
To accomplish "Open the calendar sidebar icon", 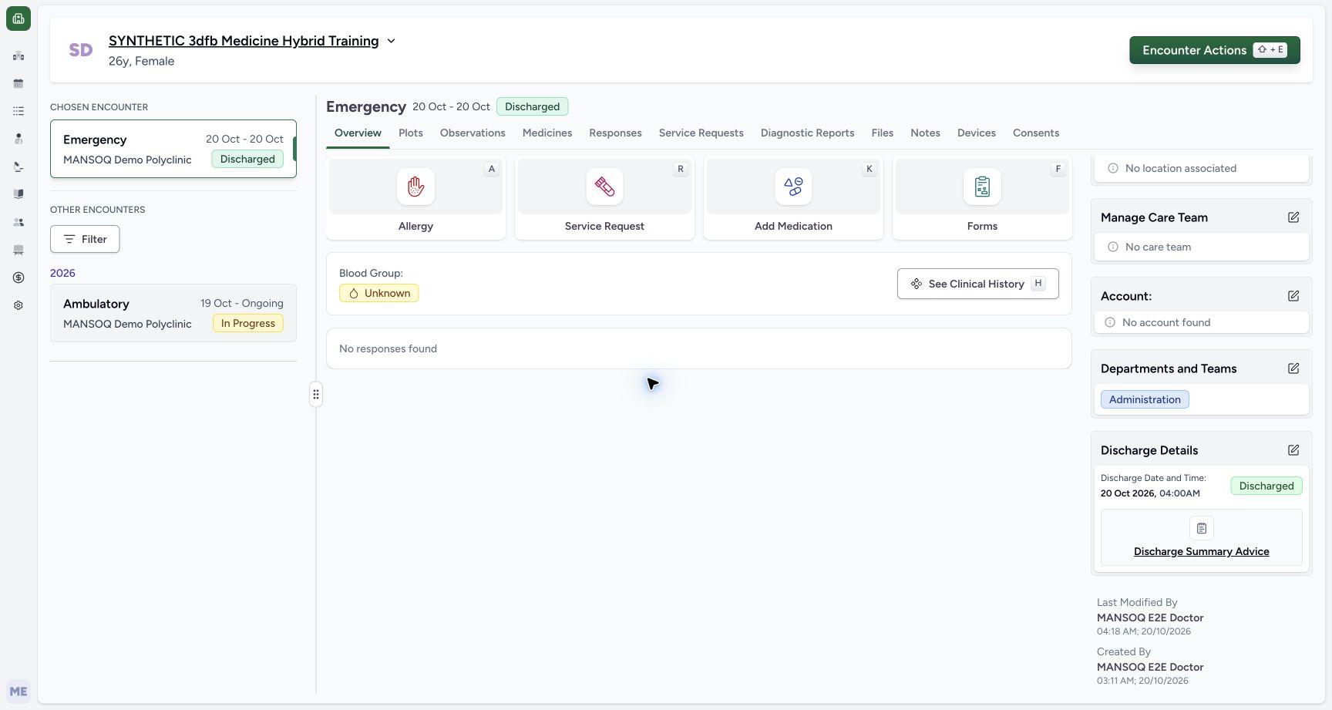I will [x=18, y=83].
